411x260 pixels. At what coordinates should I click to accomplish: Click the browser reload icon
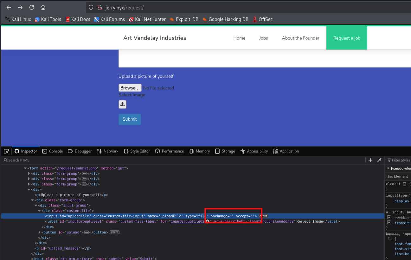pos(32,8)
